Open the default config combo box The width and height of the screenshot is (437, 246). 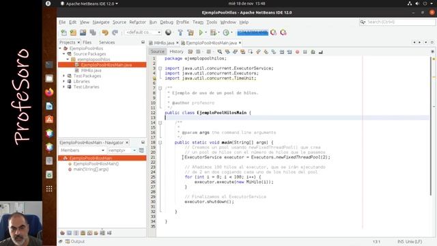pos(143,32)
